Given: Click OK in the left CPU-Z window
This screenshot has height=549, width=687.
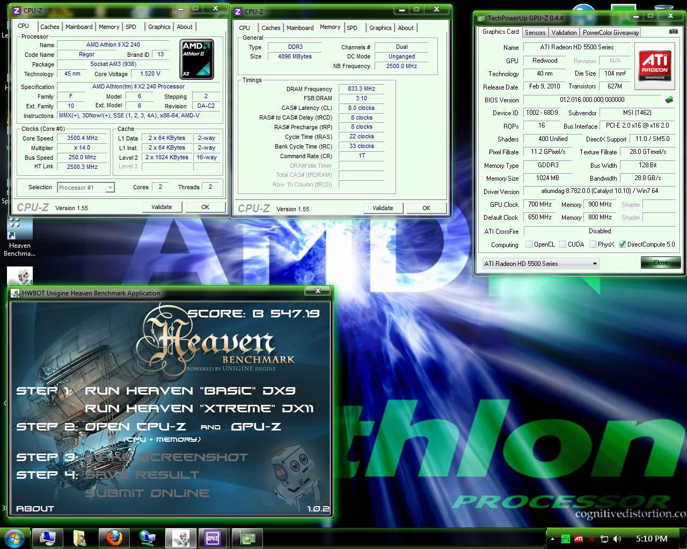Looking at the screenshot, I should [205, 207].
